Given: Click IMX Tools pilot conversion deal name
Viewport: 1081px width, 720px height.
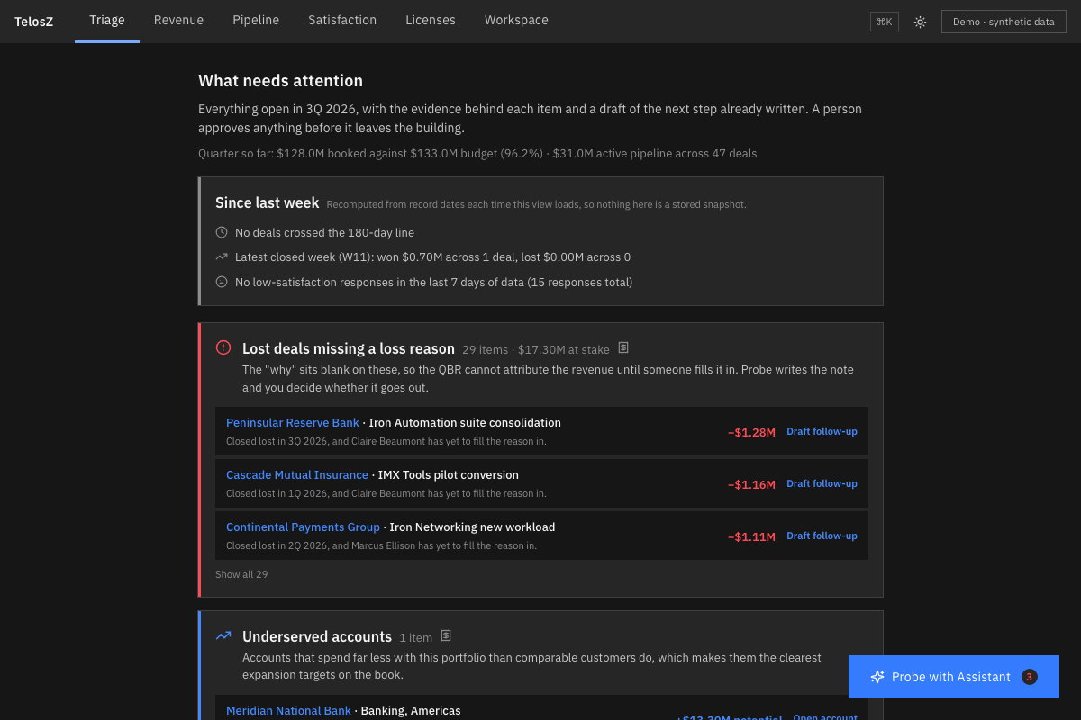Looking at the screenshot, I should (449, 475).
